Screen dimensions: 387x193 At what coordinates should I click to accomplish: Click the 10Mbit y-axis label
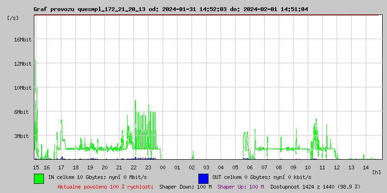point(22,88)
